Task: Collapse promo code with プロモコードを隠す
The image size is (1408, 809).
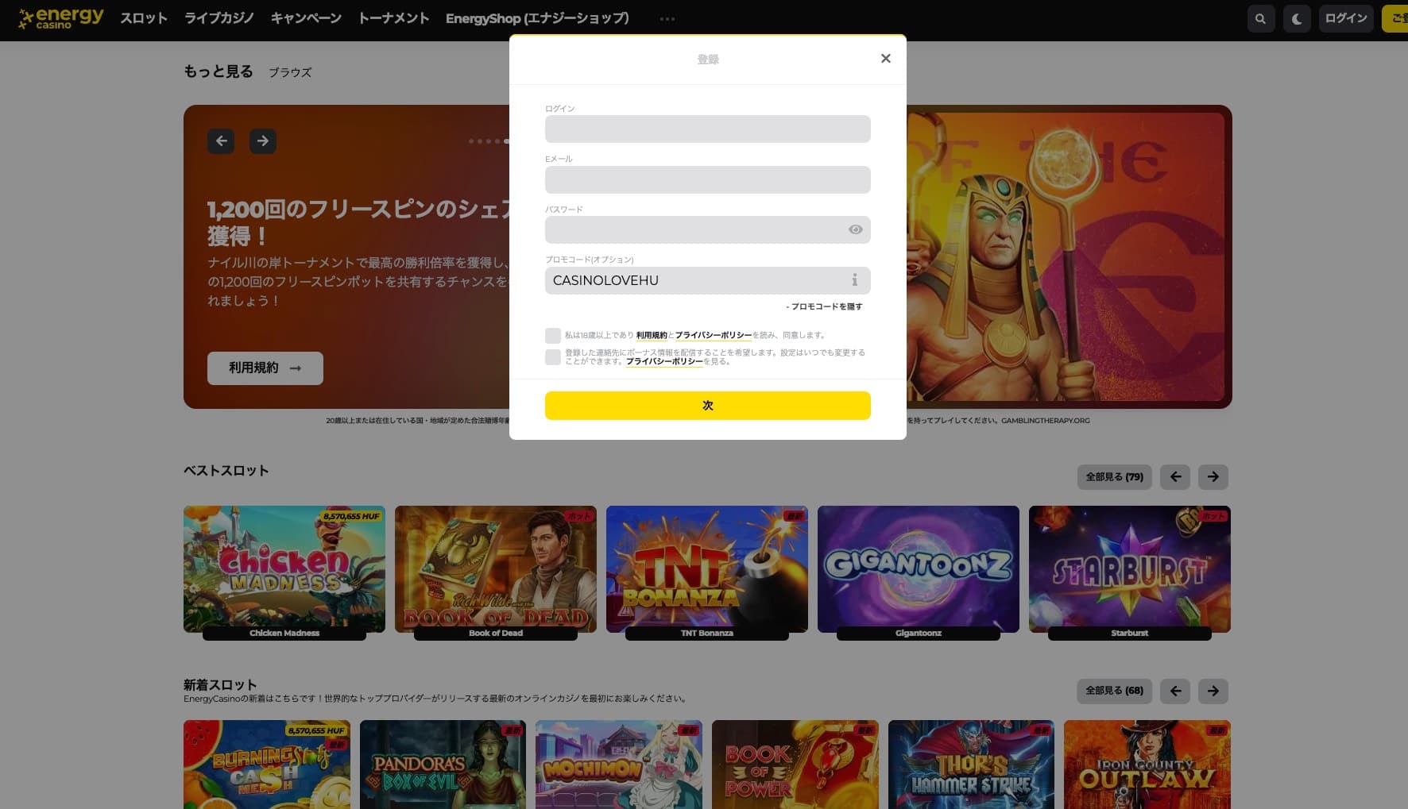Action: [x=824, y=306]
